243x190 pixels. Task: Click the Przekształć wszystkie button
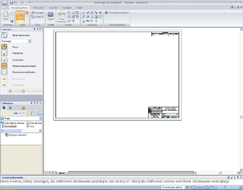point(117,12)
